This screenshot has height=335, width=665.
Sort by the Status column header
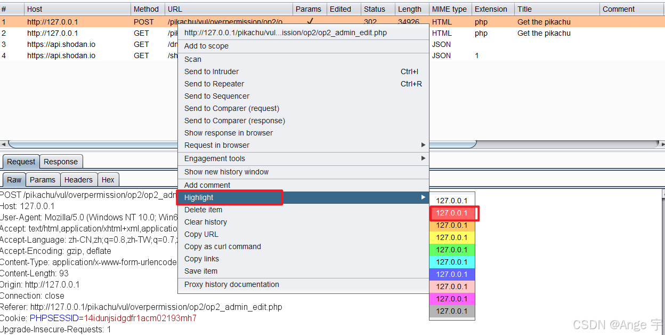click(x=377, y=9)
